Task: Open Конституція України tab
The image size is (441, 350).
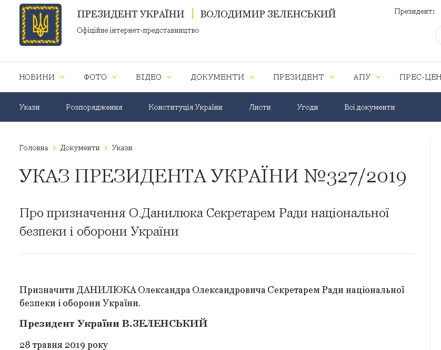Action: pos(185,107)
